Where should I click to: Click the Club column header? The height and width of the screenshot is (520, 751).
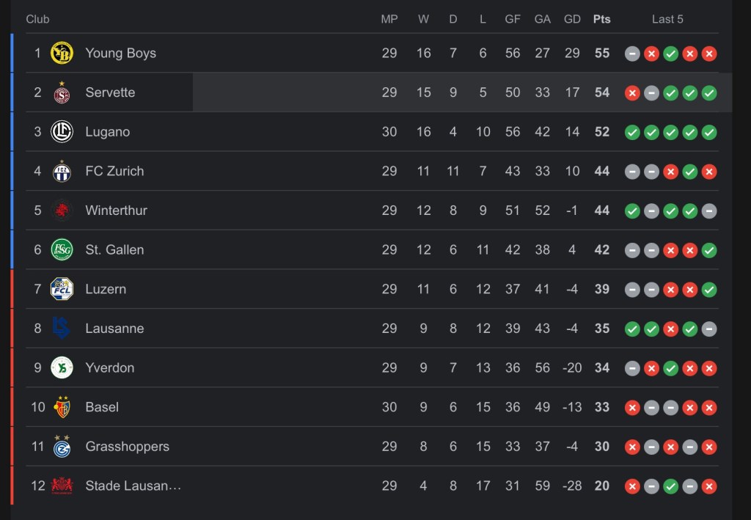(x=37, y=19)
